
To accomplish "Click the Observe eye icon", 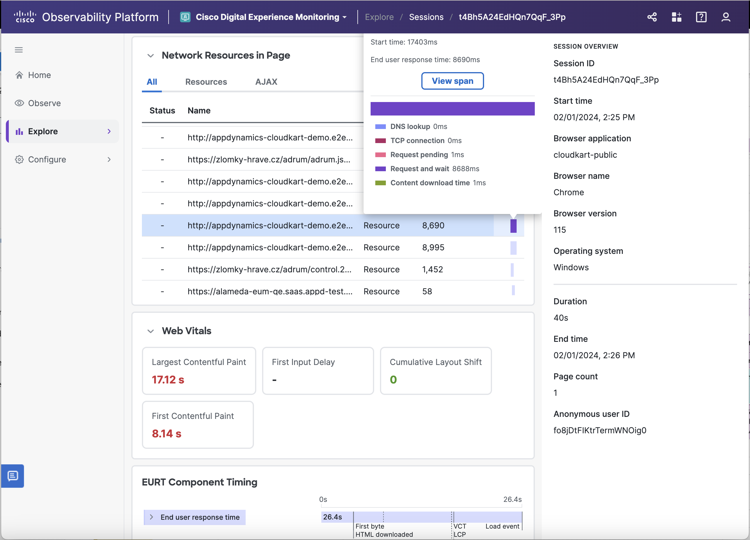I will click(20, 103).
